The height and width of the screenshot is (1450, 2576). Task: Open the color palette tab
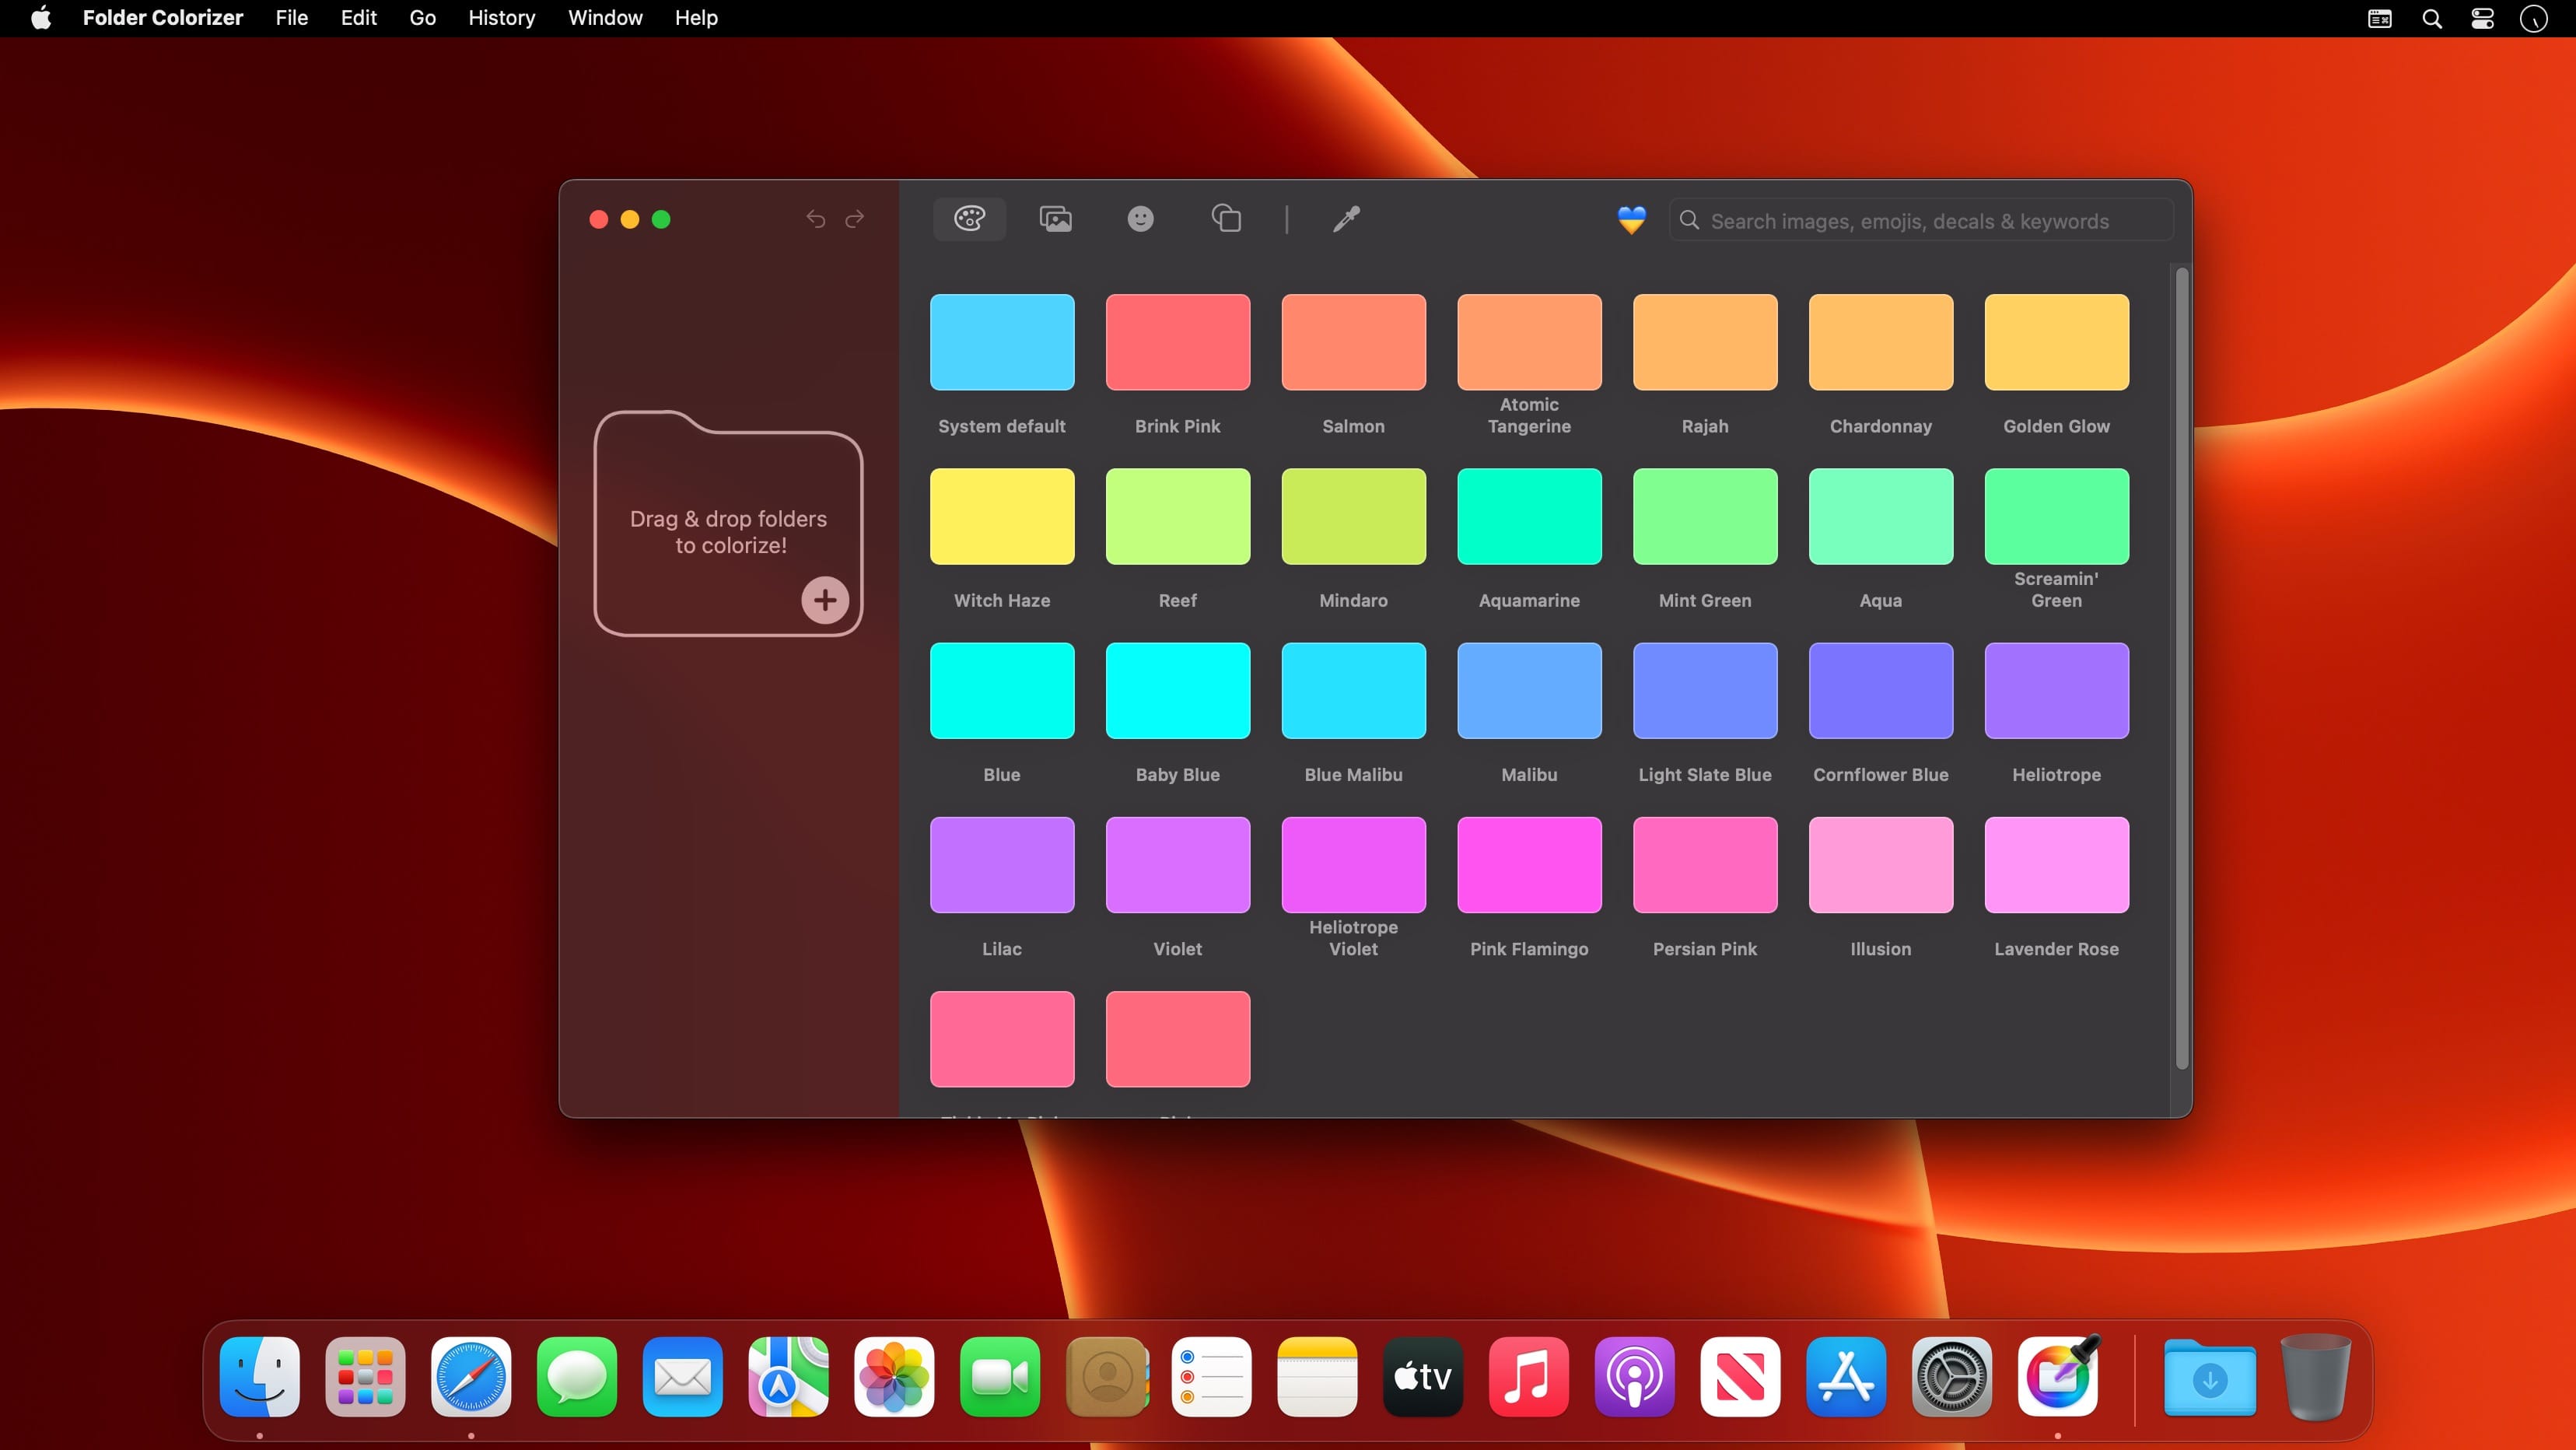(969, 218)
